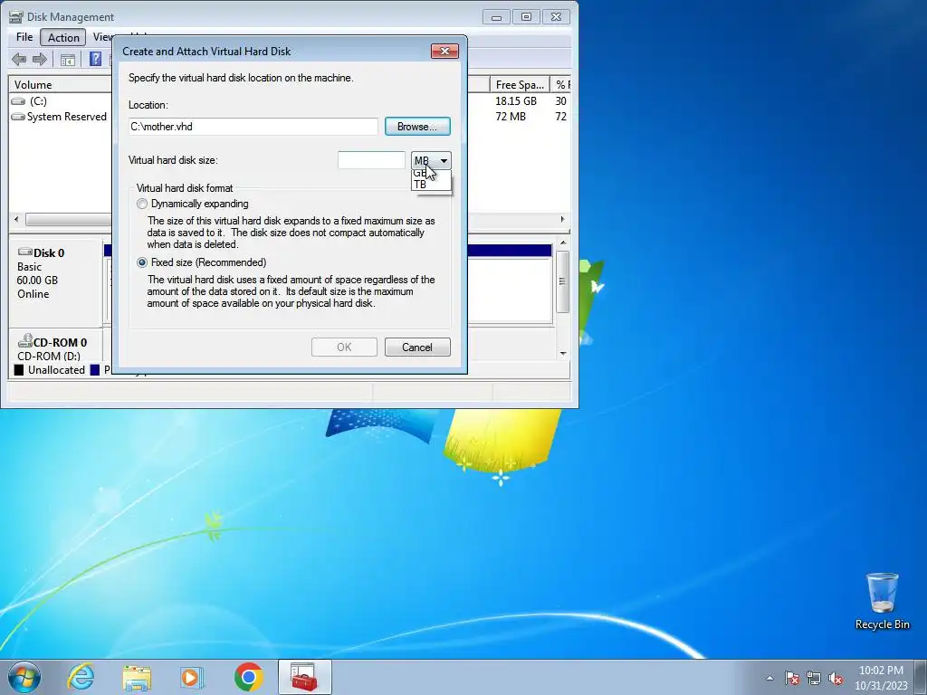Open the MB size unit dropdown
This screenshot has width=927, height=695.
click(431, 160)
